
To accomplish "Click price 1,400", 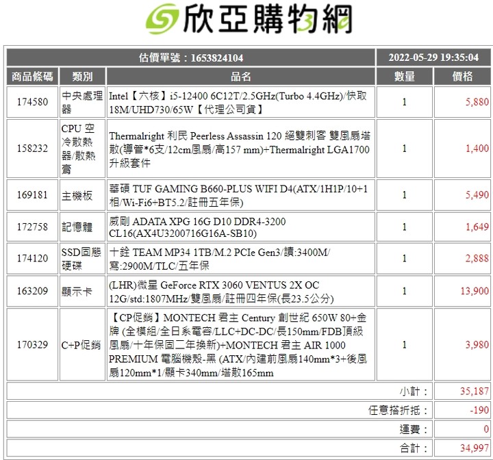I will point(477,149).
